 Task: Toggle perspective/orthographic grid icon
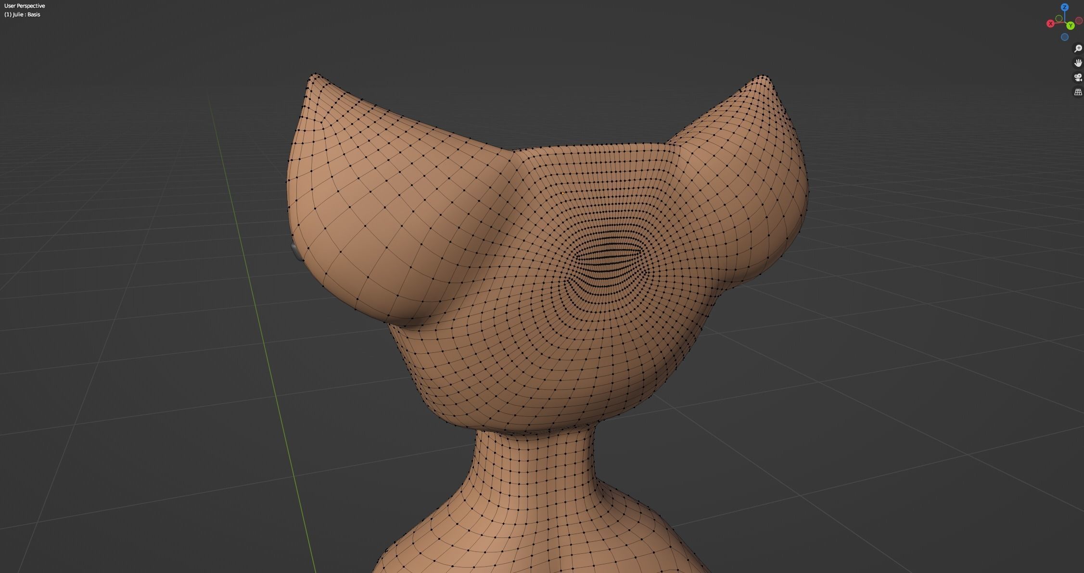pyautogui.click(x=1078, y=92)
